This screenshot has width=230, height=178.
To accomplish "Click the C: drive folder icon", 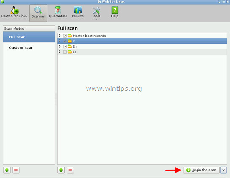I will click(70, 41).
